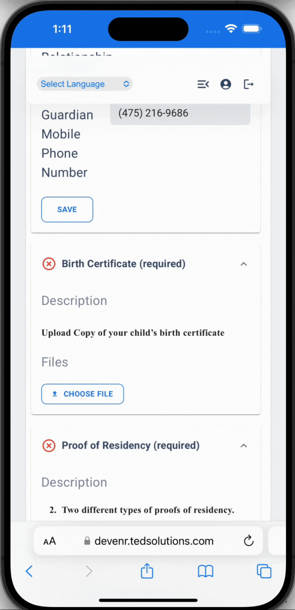Click the red X status icon beside Birth Certificate
Image resolution: width=295 pixels, height=610 pixels.
pos(49,264)
